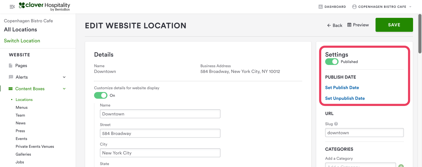Click the green add category plus icon
Viewport: 422px width, 167px height.
click(x=401, y=166)
